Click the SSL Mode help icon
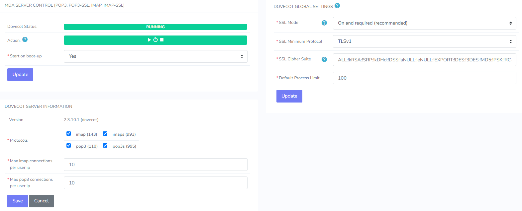This screenshot has width=522, height=211. [x=324, y=23]
